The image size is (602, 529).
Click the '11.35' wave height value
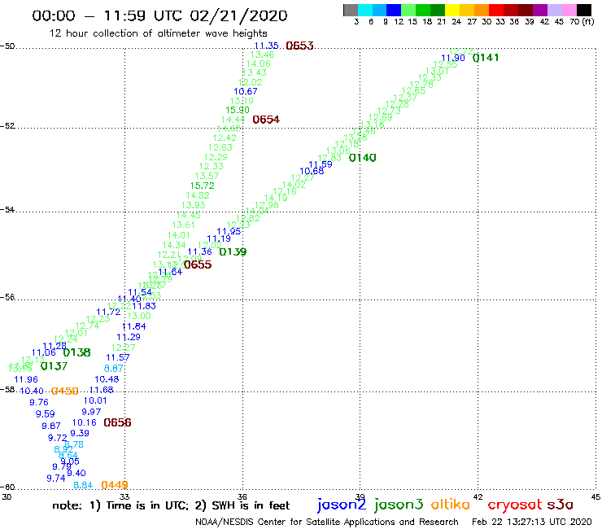pos(267,46)
